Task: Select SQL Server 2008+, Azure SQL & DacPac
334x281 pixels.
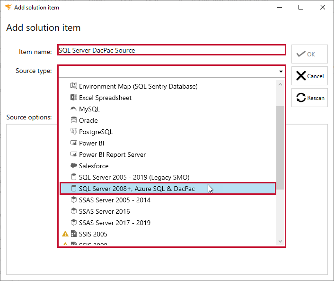Action: (x=168, y=189)
